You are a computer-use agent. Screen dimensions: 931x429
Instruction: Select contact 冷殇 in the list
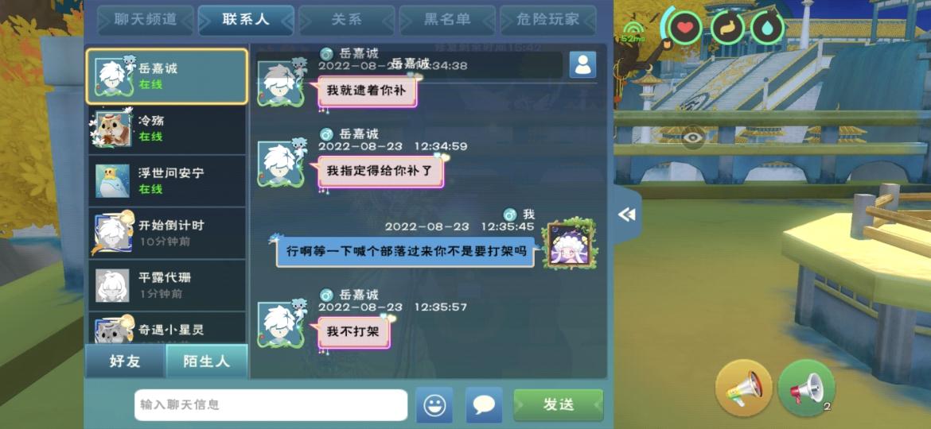point(167,129)
